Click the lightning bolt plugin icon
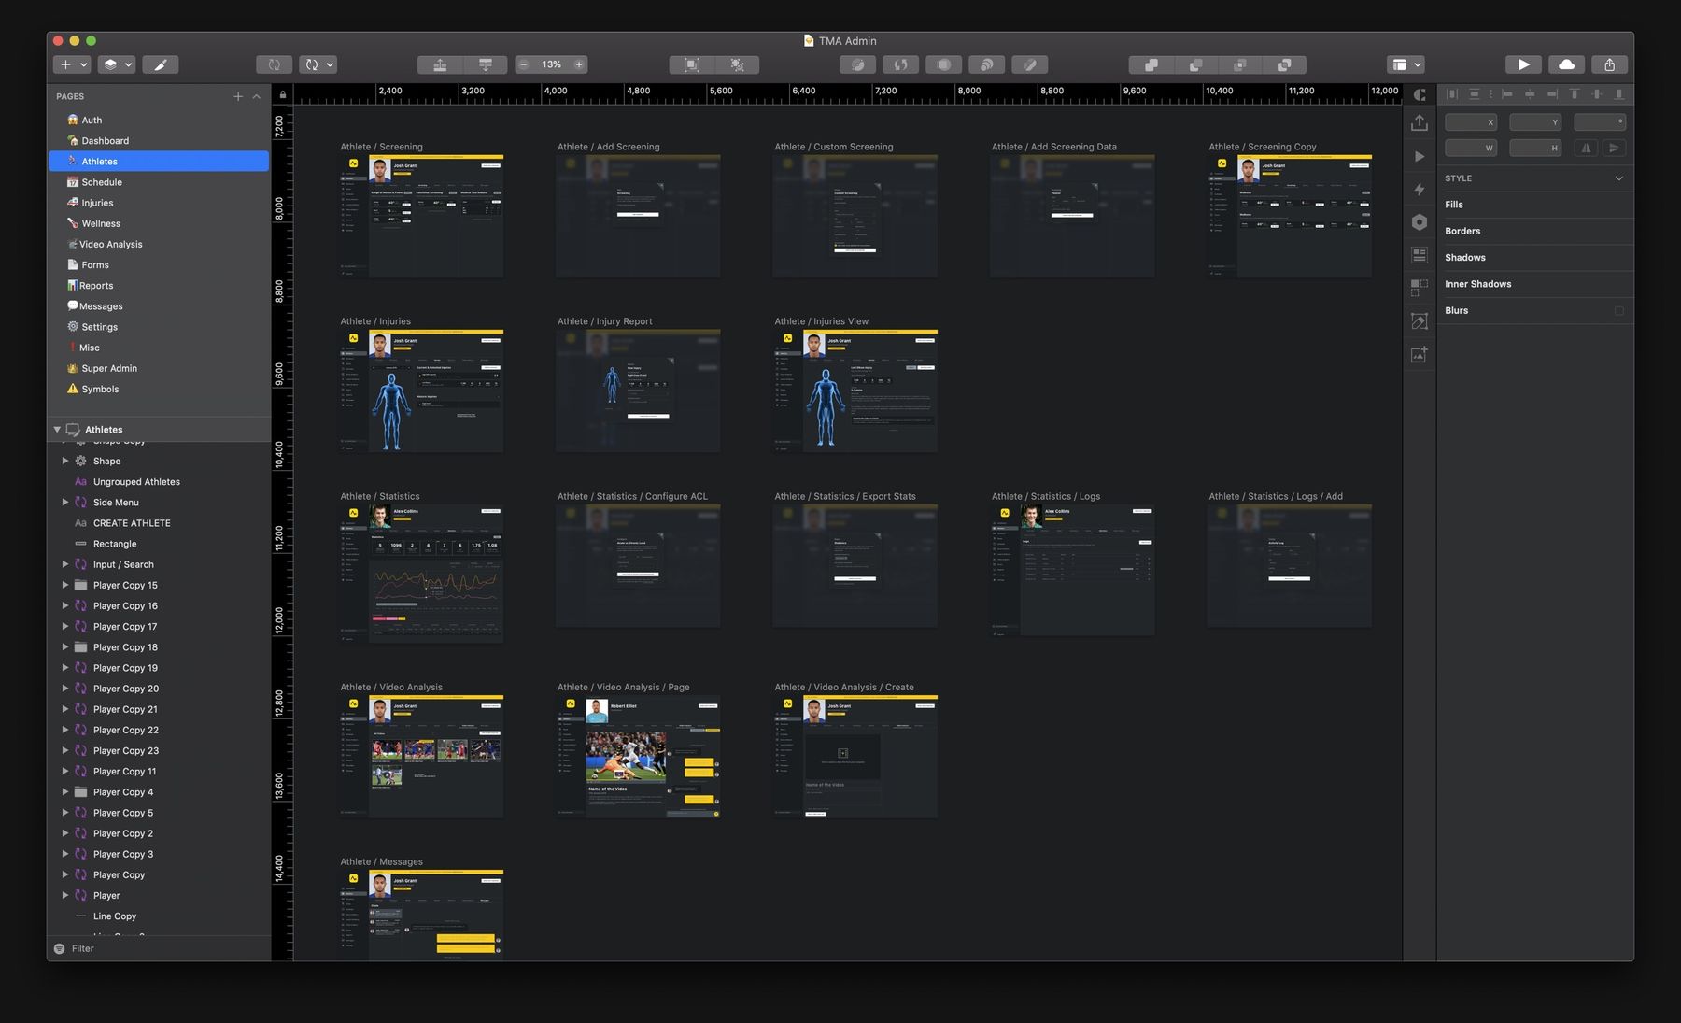 click(1420, 190)
